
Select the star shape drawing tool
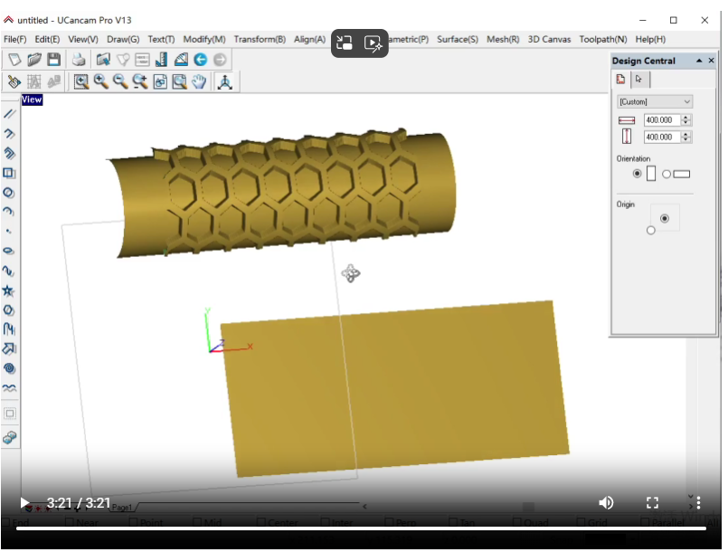tap(9, 290)
